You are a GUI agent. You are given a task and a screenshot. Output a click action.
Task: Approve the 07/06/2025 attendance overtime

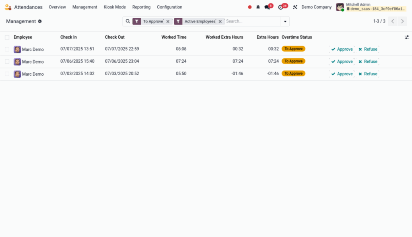tap(342, 62)
